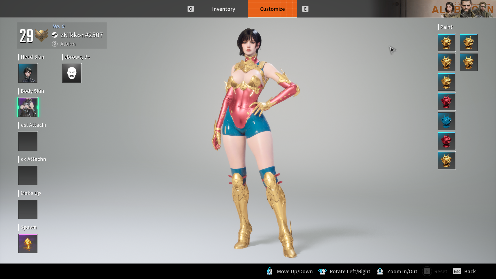Image resolution: width=496 pixels, height=279 pixels.
Task: Click the No. 0 text
Action: pyautogui.click(x=58, y=26)
